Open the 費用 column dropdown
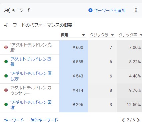Viewport: 142px width, 126px height. pos(83,35)
